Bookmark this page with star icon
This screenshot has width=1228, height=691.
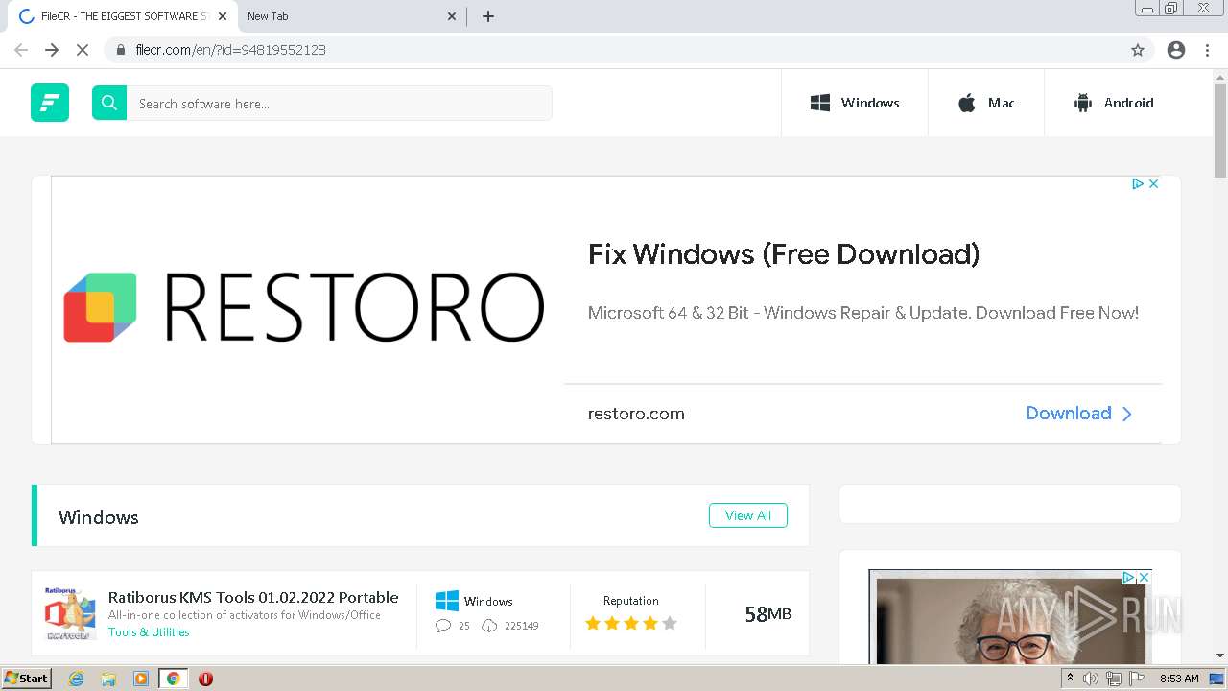[x=1138, y=50]
